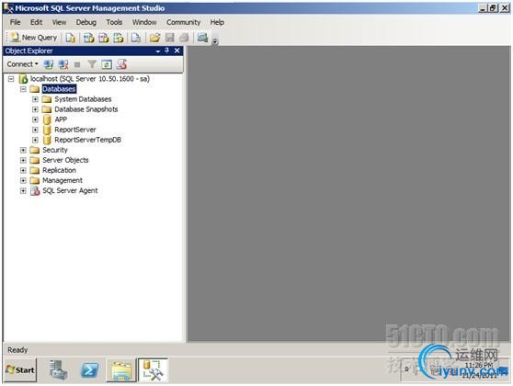Open Windows PowerShell from the taskbar
This screenshot has width=513, height=386.
tap(89, 370)
